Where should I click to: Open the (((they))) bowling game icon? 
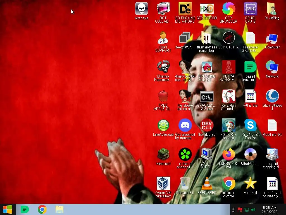(228, 125)
